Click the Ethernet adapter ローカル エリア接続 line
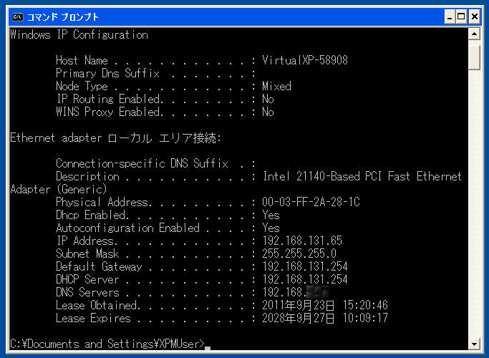The image size is (489, 358). coord(116,138)
